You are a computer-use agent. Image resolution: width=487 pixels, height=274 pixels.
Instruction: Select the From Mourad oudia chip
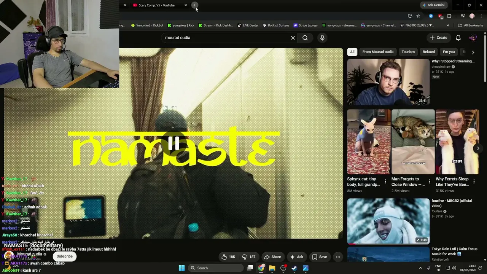[x=378, y=52]
